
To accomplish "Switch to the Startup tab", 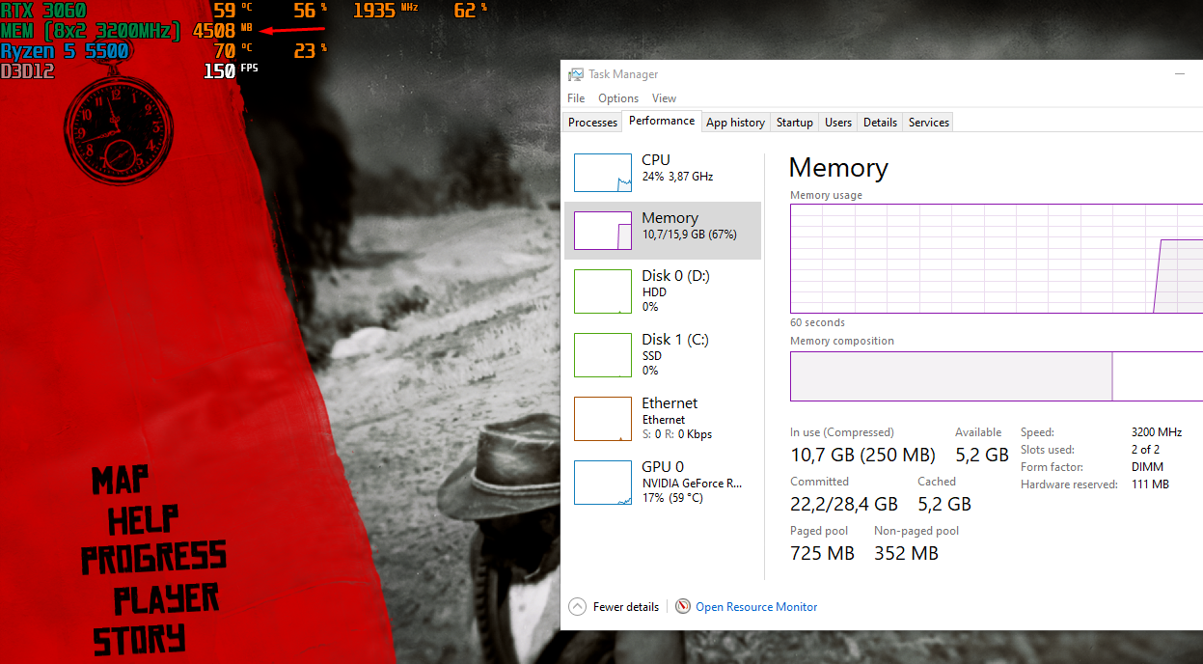I will pyautogui.click(x=795, y=123).
